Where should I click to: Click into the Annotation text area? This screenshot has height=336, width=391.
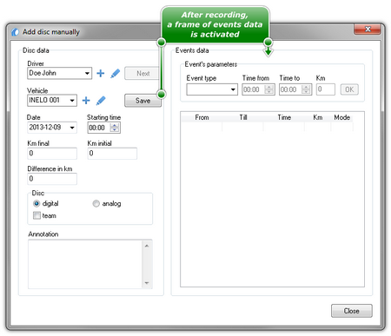(x=85, y=264)
